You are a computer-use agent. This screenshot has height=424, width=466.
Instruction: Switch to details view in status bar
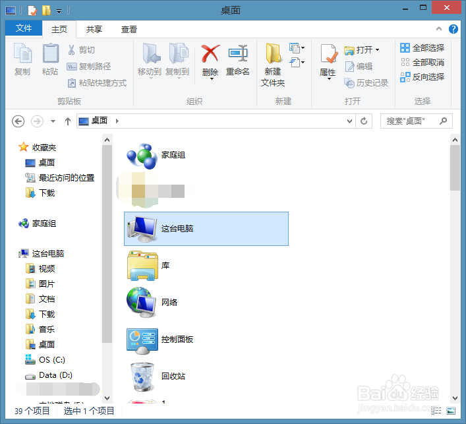tap(436, 411)
